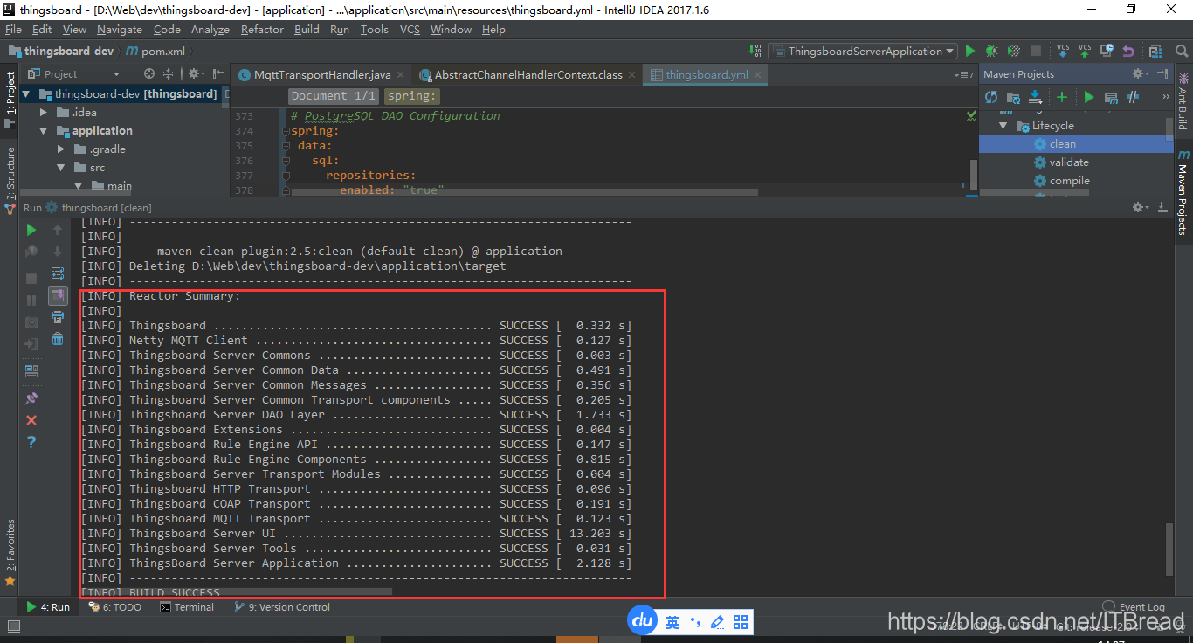Open the Refactor menu
1193x643 pixels.
(x=262, y=30)
